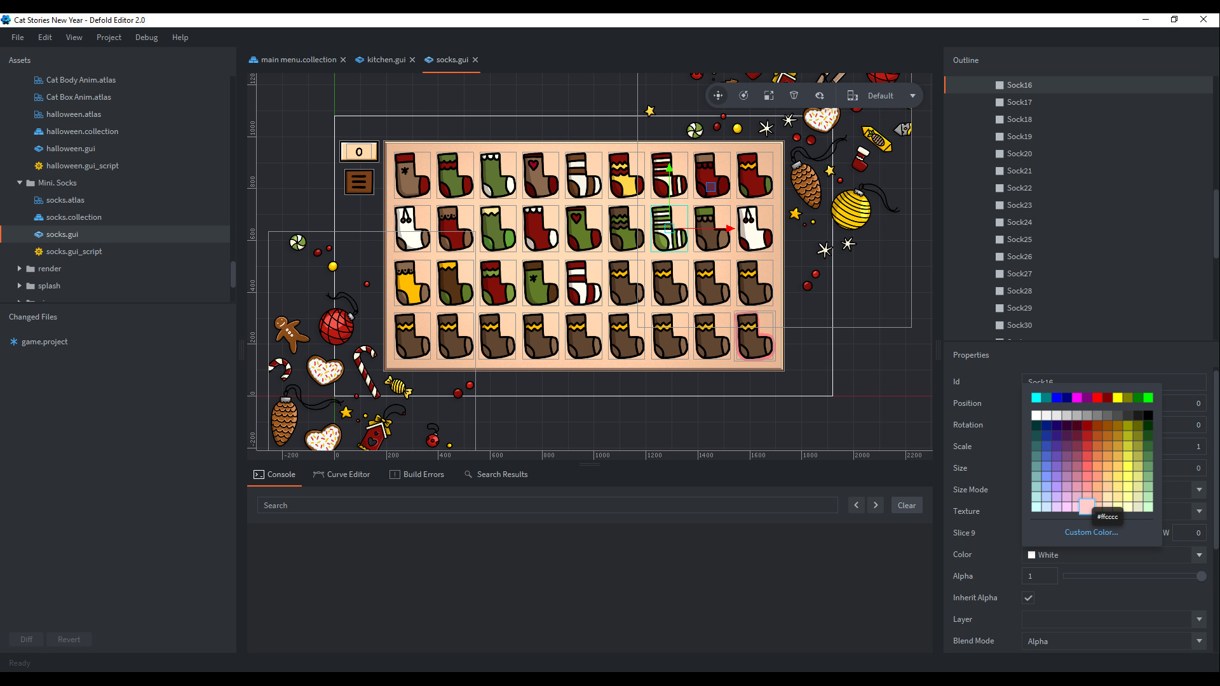
Task: Select the Scale tool in the scene toolbar
Action: 768,95
